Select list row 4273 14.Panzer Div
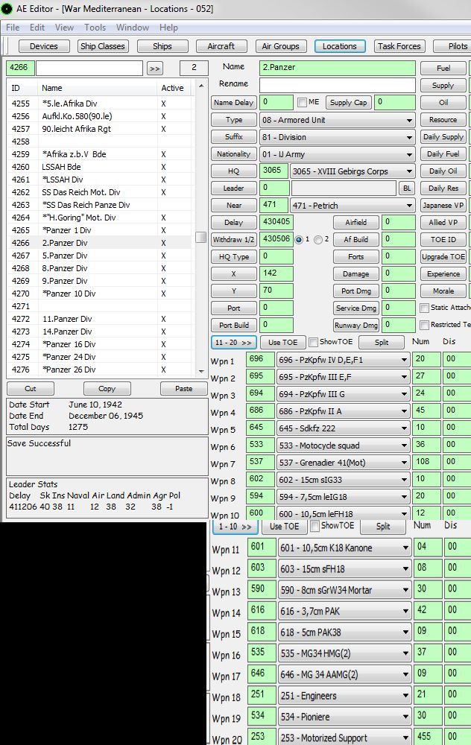 click(100, 332)
